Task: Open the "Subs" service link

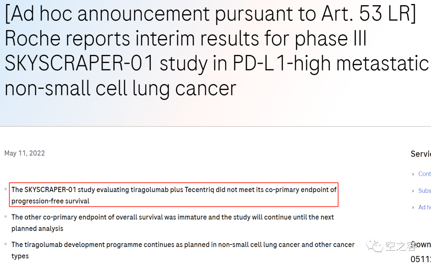Action: (424, 191)
